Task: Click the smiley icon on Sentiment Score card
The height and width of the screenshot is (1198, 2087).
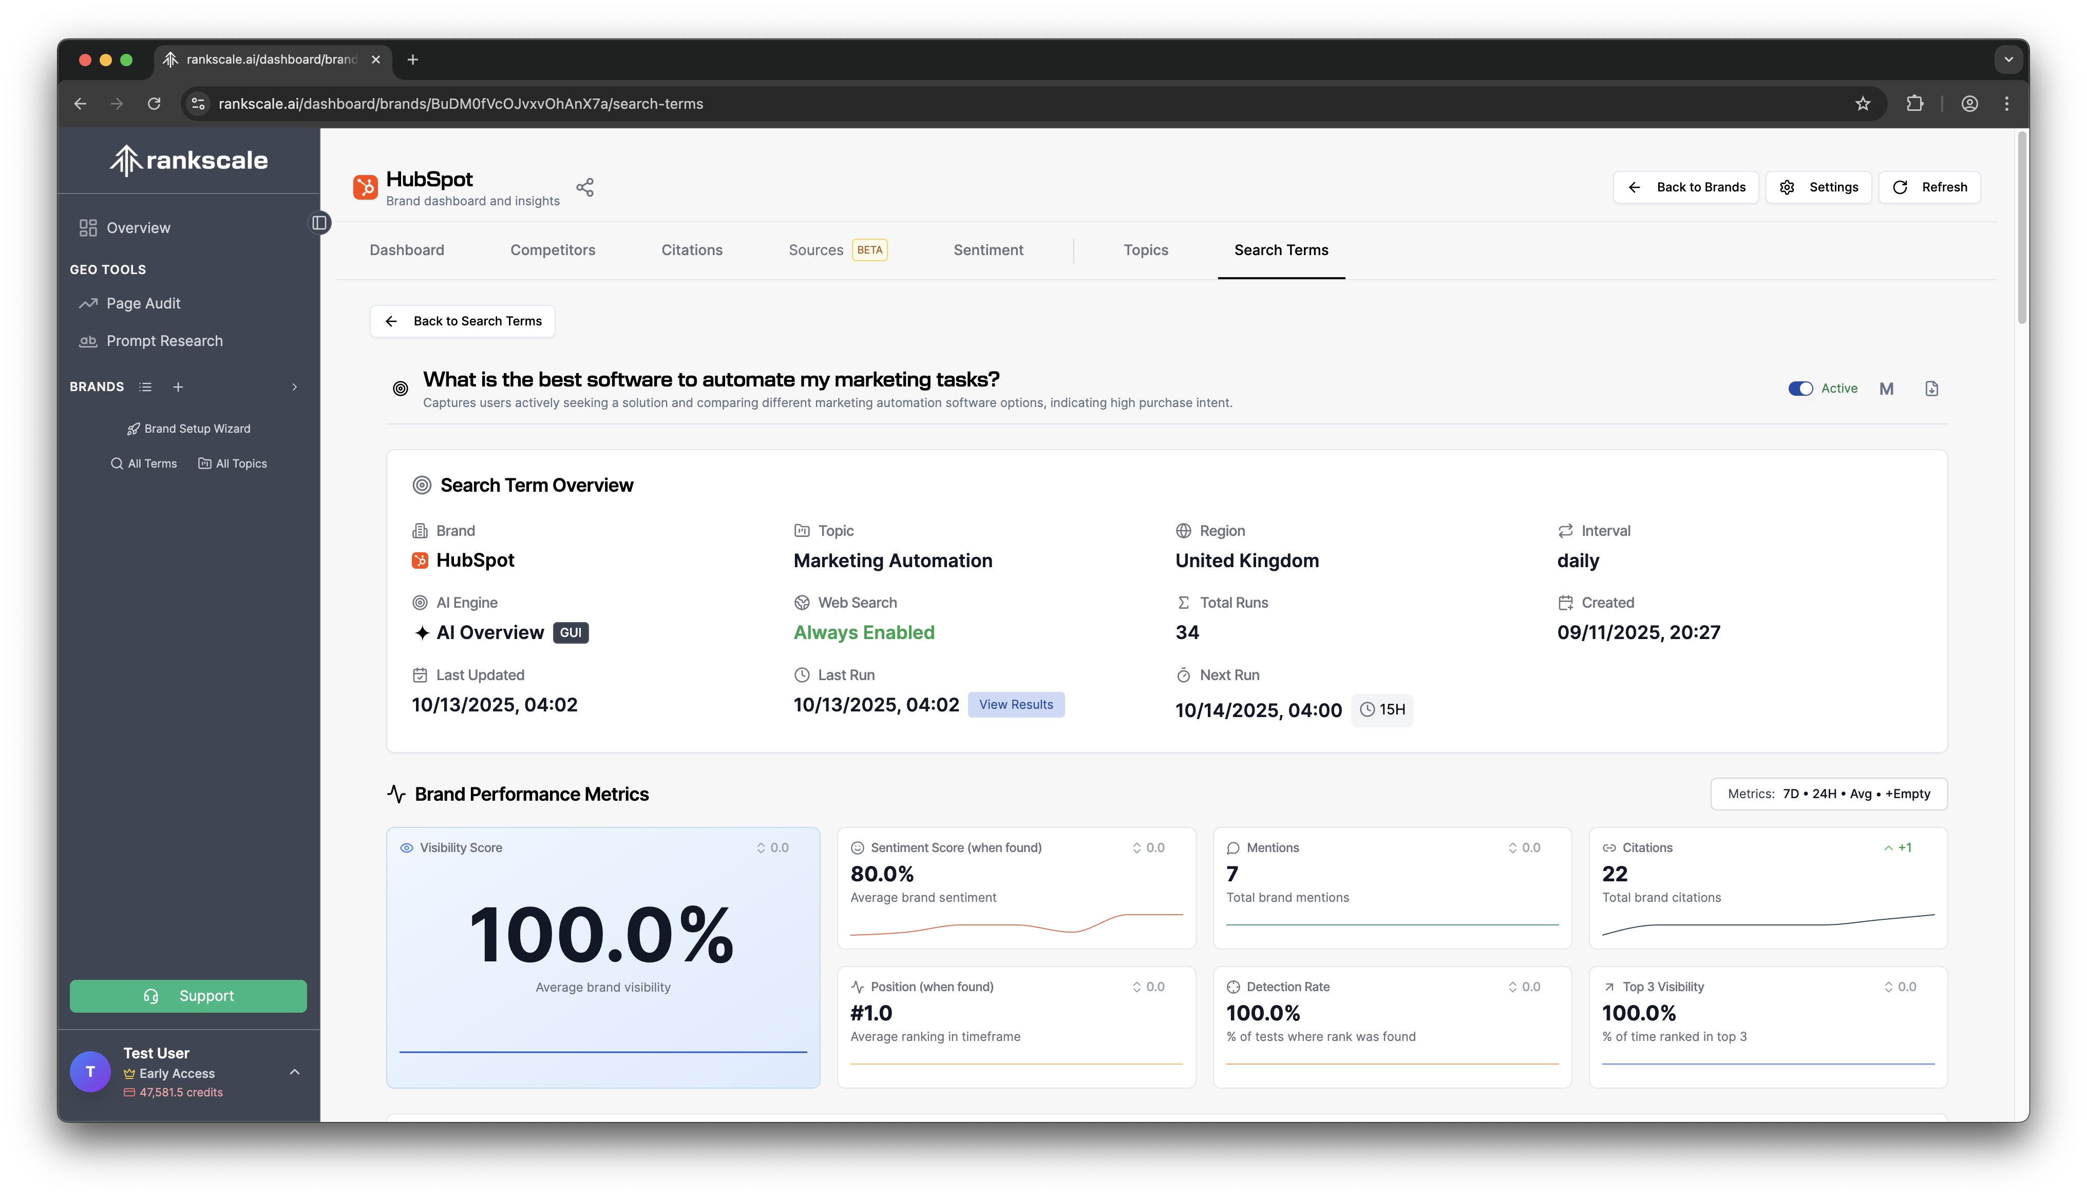Action: coord(857,847)
